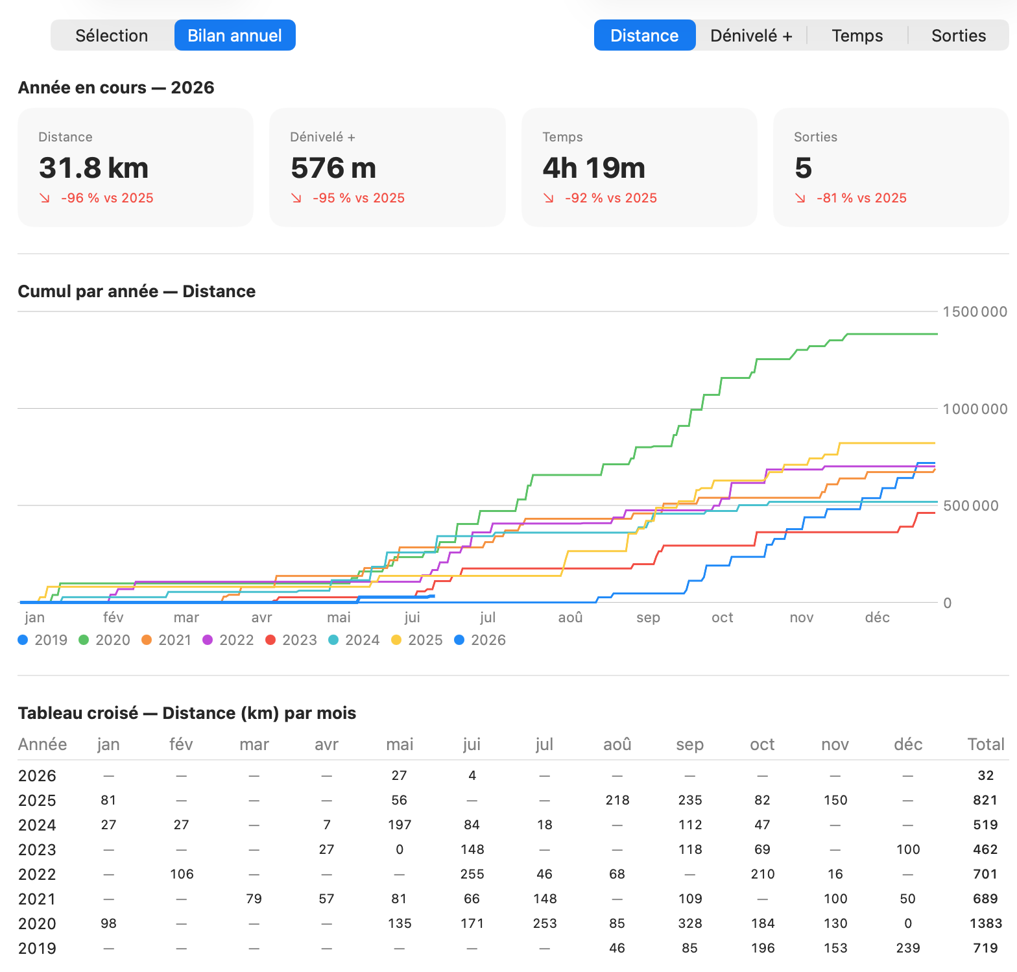Screen dimensions: 1017x972
Task: Click the 2025 row label in table
Action: pos(38,800)
